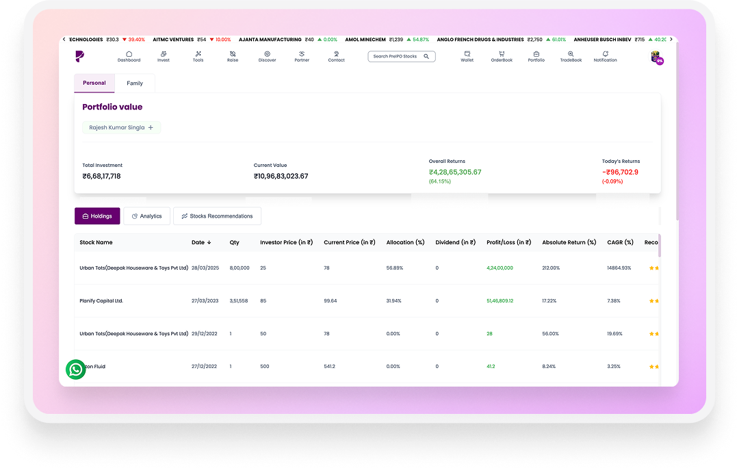Image resolution: width=737 pixels, height=468 pixels.
Task: Open the Raise nav icon
Action: pos(233,54)
